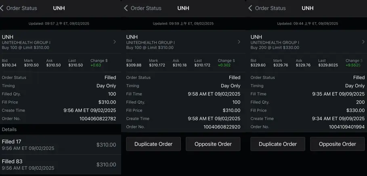Tap Bid price $309.88
The height and width of the screenshot is (176, 367).
click(134, 65)
